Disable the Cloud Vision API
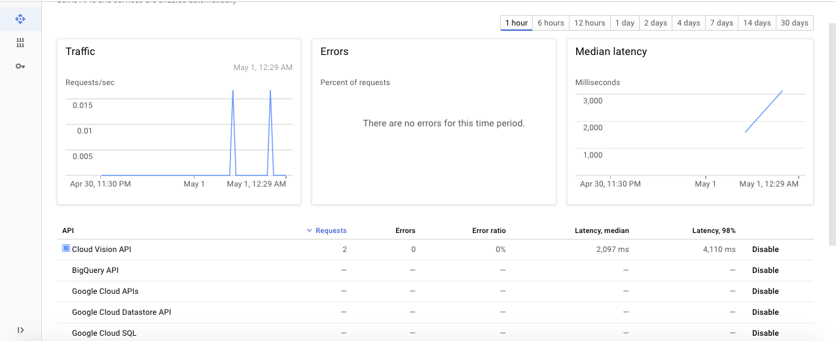The image size is (836, 341). click(x=765, y=249)
